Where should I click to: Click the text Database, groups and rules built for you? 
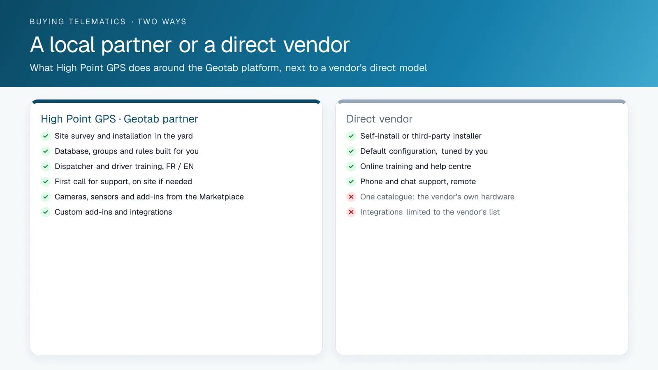[x=127, y=151]
